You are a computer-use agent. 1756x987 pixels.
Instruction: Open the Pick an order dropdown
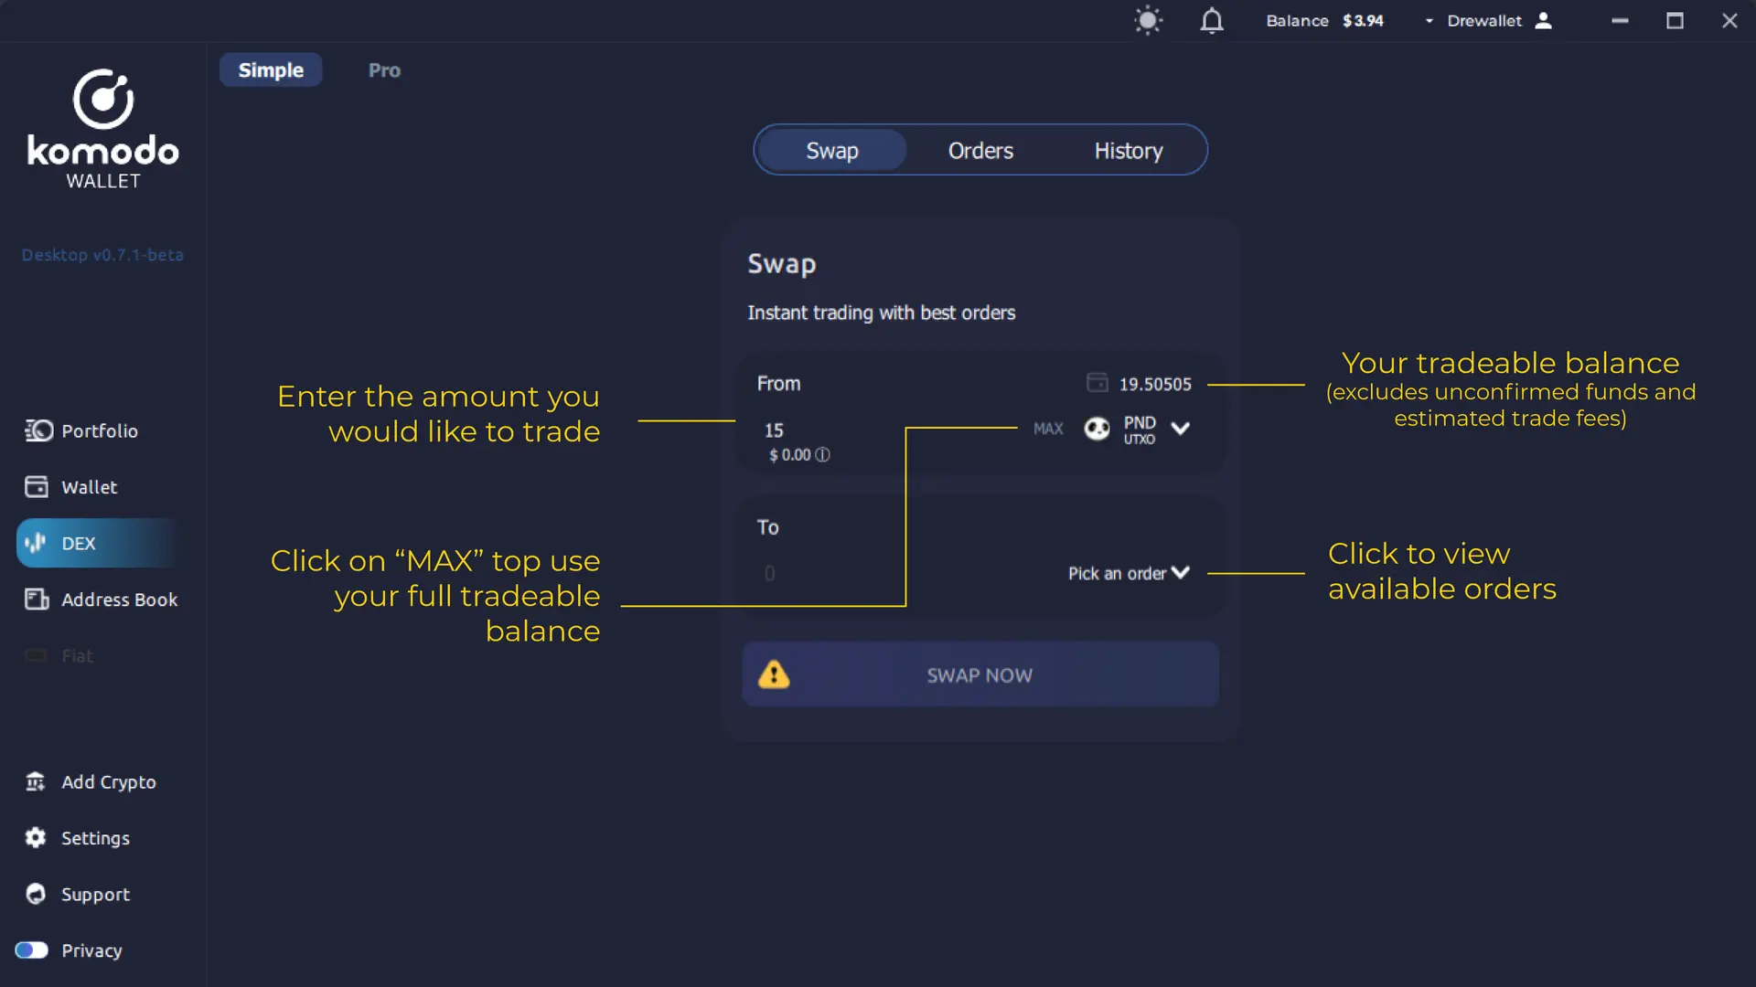(1127, 573)
